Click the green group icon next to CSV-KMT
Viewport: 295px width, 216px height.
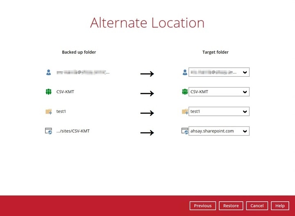(x=49, y=92)
